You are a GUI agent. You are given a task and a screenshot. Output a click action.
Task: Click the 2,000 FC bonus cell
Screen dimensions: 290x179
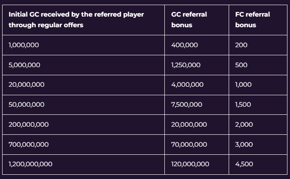click(244, 125)
